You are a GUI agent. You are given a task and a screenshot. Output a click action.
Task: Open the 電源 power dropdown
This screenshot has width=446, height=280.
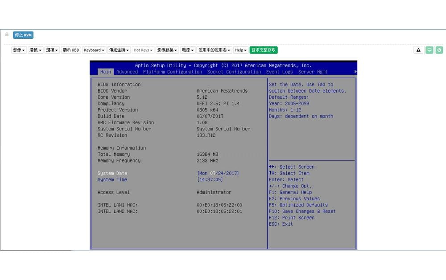tap(187, 50)
